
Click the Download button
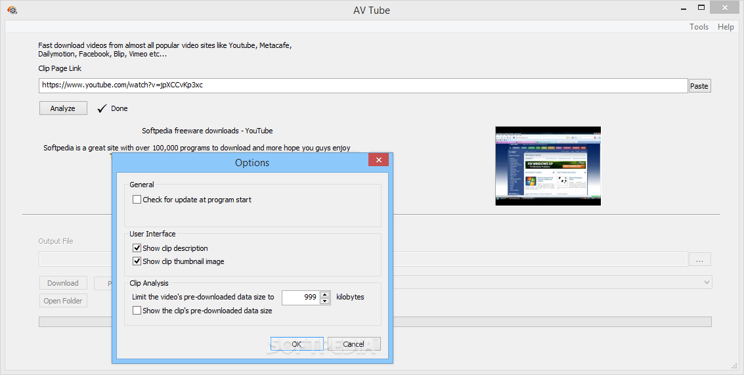point(62,283)
